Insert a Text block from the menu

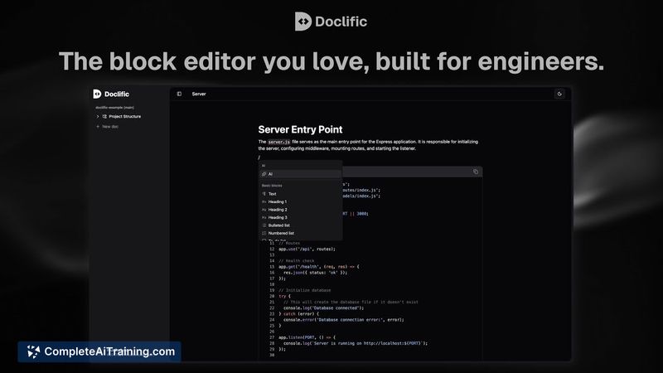[300, 194]
